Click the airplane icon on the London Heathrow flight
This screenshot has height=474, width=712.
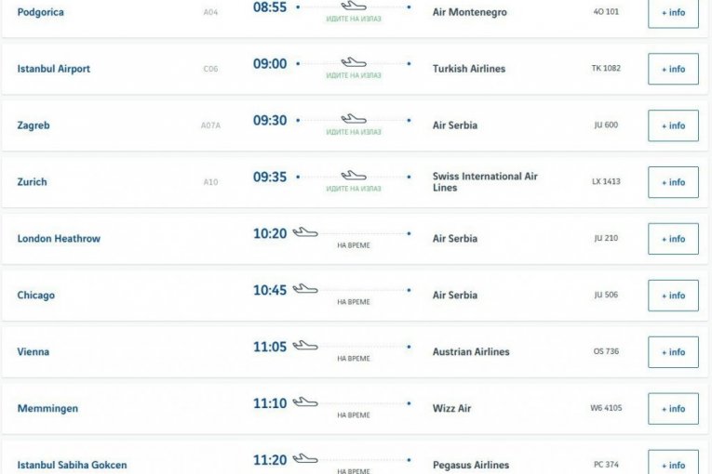pos(305,232)
